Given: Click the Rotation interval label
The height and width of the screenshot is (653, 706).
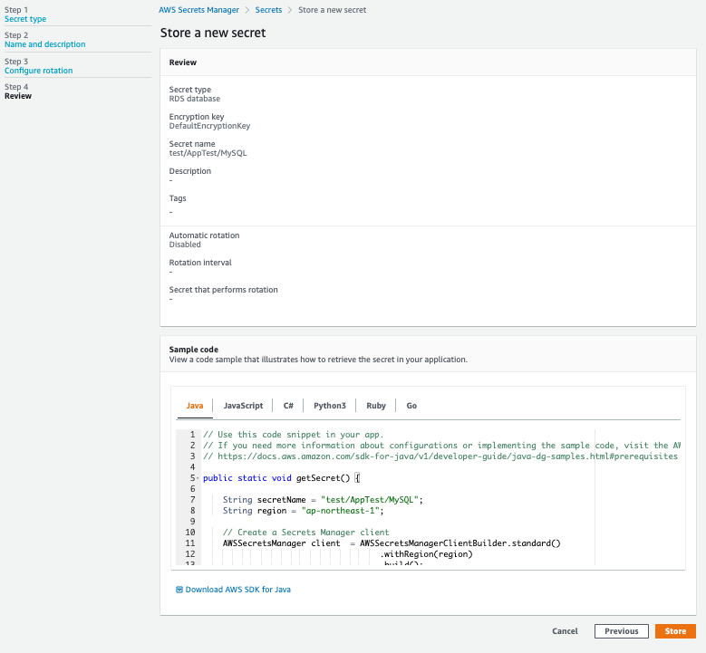Looking at the screenshot, I should 200,263.
